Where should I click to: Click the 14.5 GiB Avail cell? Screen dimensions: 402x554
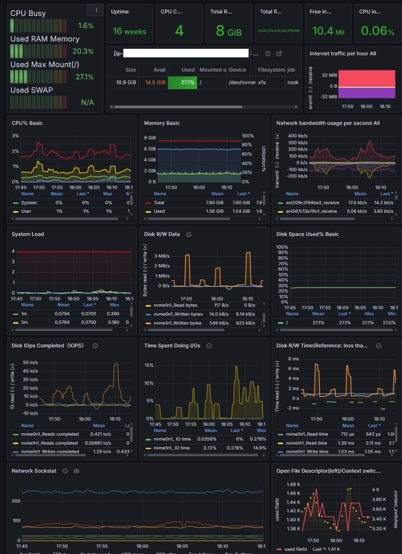click(155, 82)
